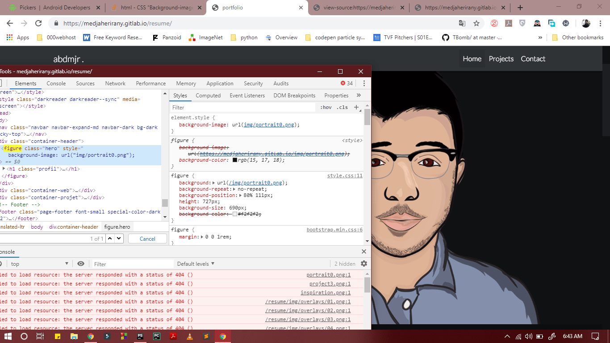Image resolution: width=610 pixels, height=343 pixels.
Task: Launch VLC media player from taskbar
Action: pos(189,336)
